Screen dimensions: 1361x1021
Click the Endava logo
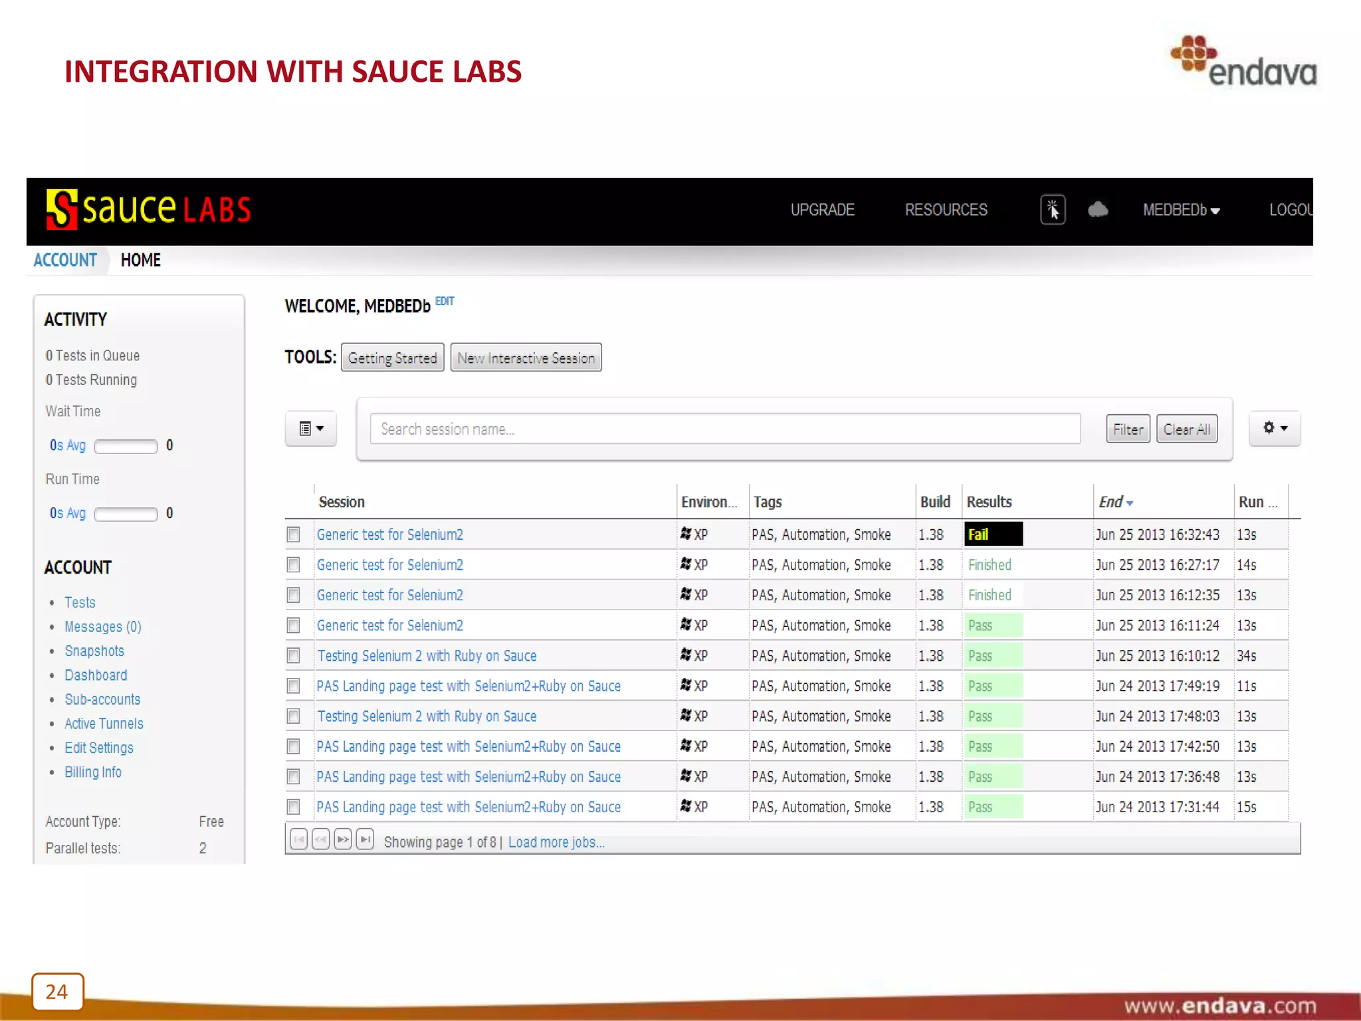[x=1244, y=62]
